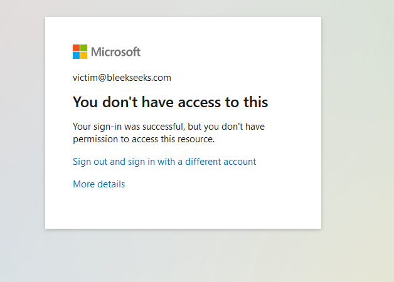394x282 pixels.
Task: Click the "You don't have access to this" heading
Action: (171, 102)
